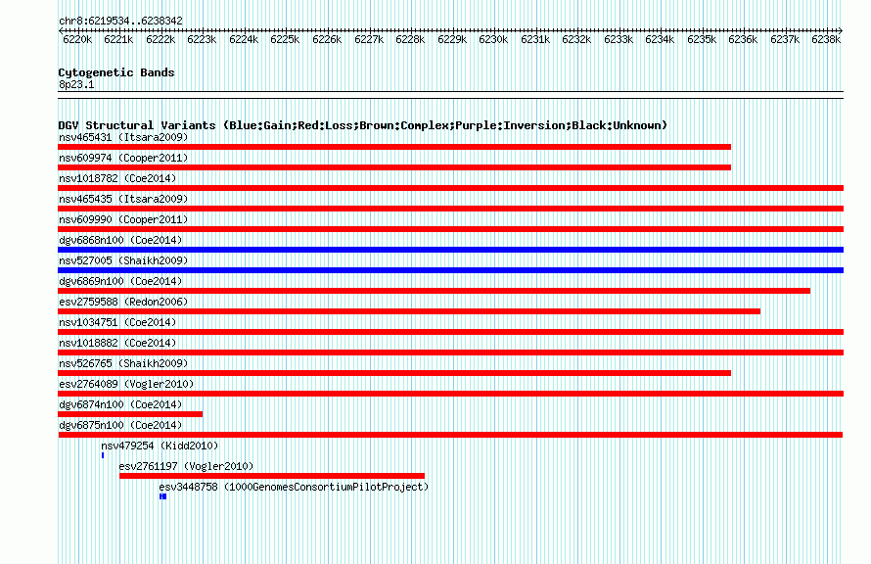Open nsv465435 (Itsara2009) label
The width and height of the screenshot is (871, 564).
[x=123, y=199]
